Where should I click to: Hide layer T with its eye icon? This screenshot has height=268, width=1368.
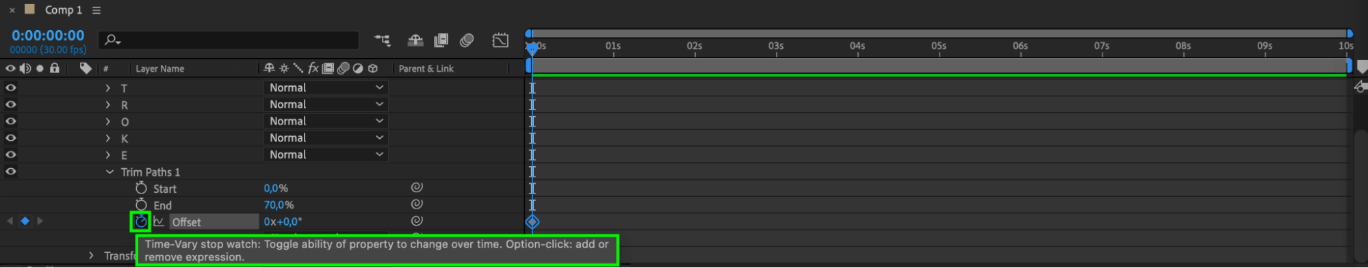point(11,88)
